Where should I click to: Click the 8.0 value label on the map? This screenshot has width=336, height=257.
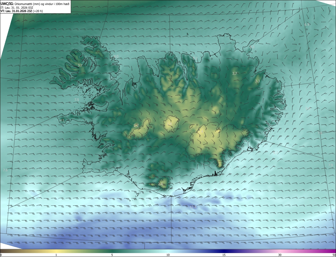[x=116, y=56]
